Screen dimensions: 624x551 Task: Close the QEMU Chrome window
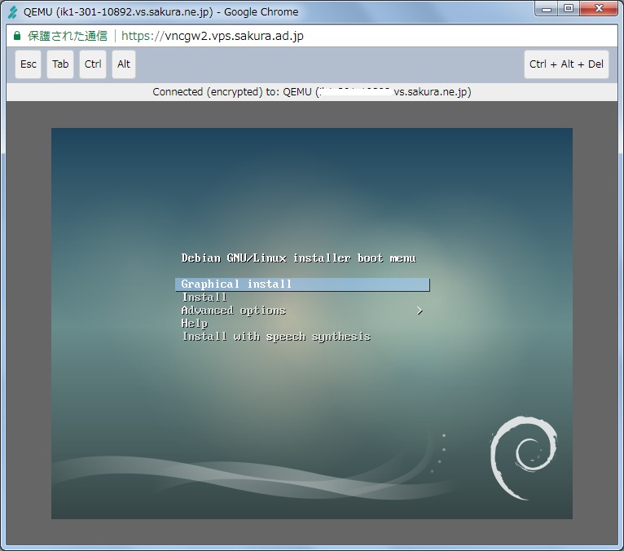[x=599, y=8]
